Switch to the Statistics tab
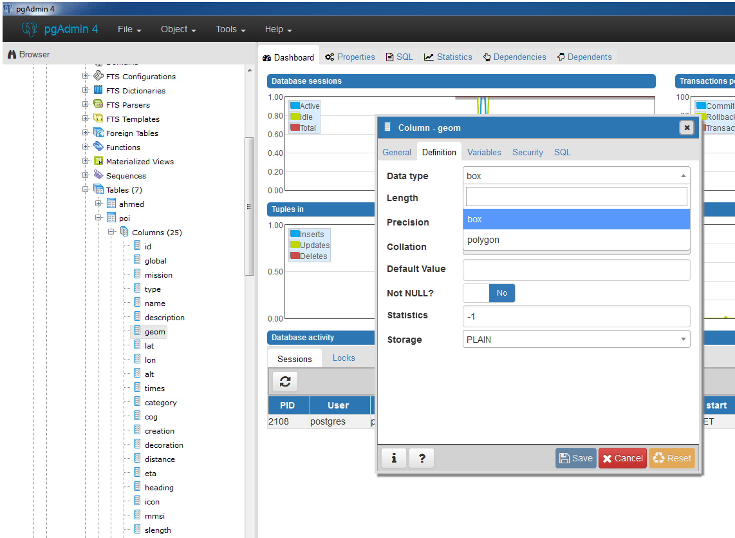 (x=448, y=57)
